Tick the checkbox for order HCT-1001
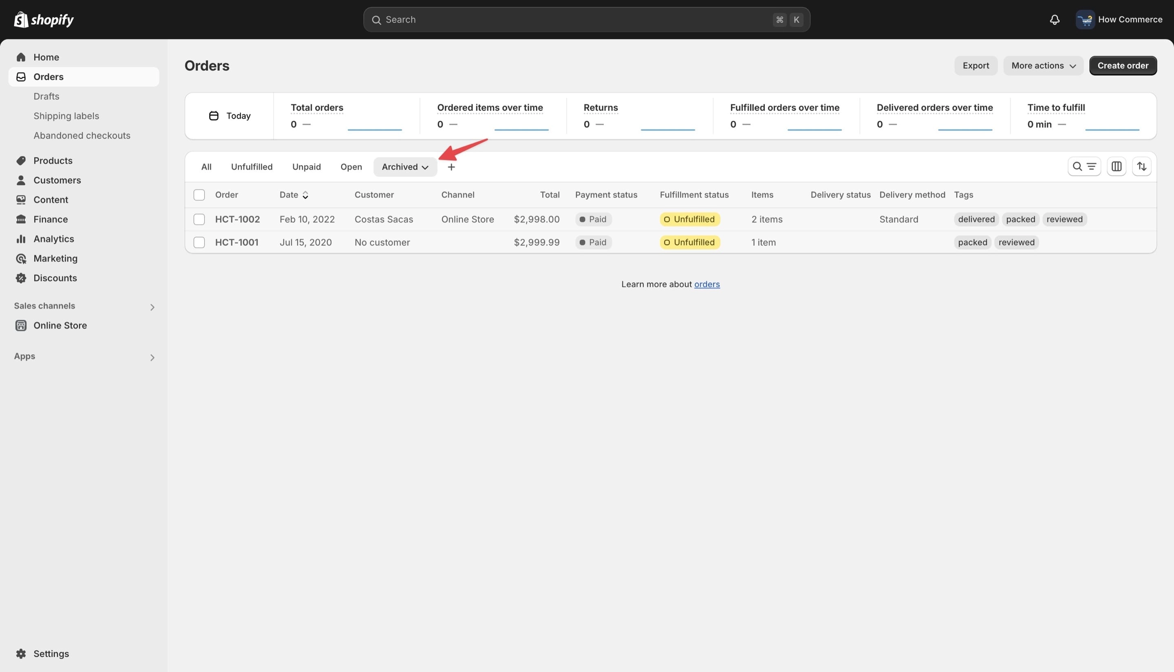 pyautogui.click(x=199, y=242)
